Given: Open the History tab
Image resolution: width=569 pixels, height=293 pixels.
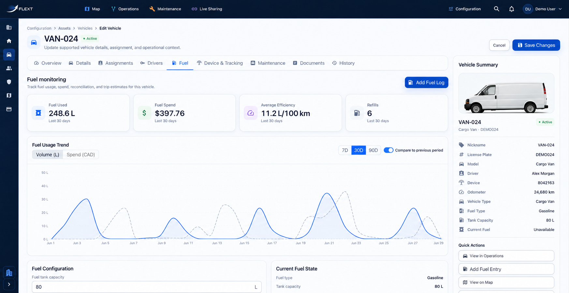Looking at the screenshot, I should (343, 63).
